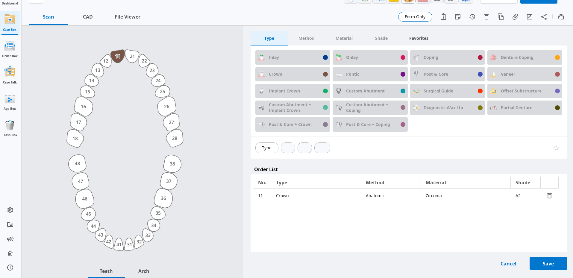573x278 pixels.
Task: Delete the Crown order row for tooth 11
Action: 549,196
